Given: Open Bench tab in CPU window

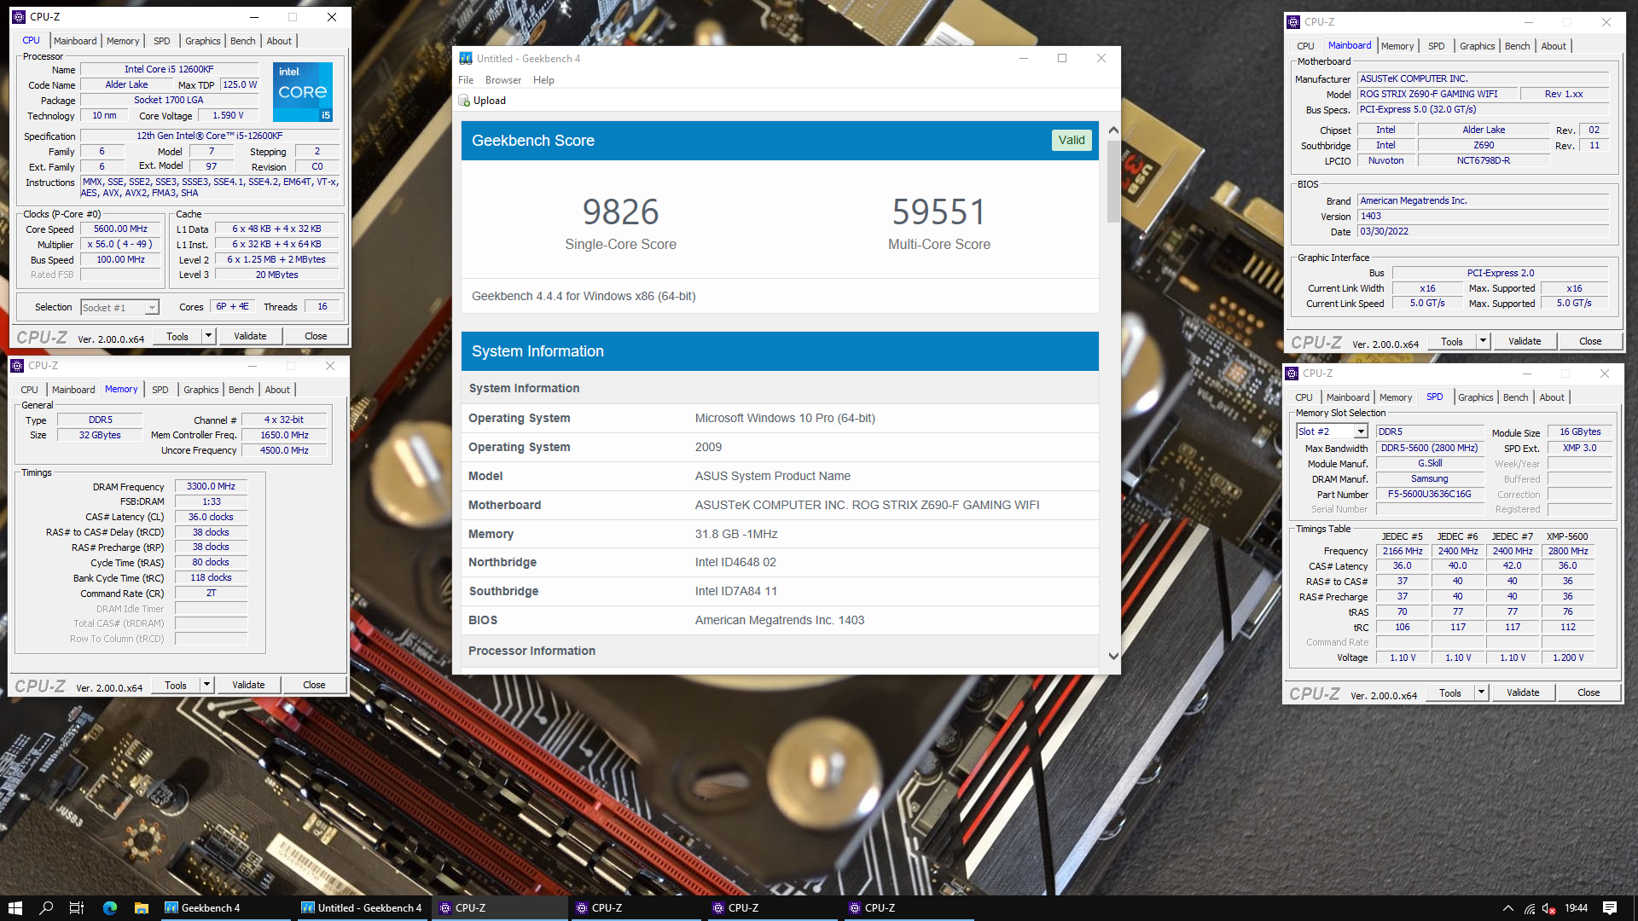Looking at the screenshot, I should (x=242, y=41).
